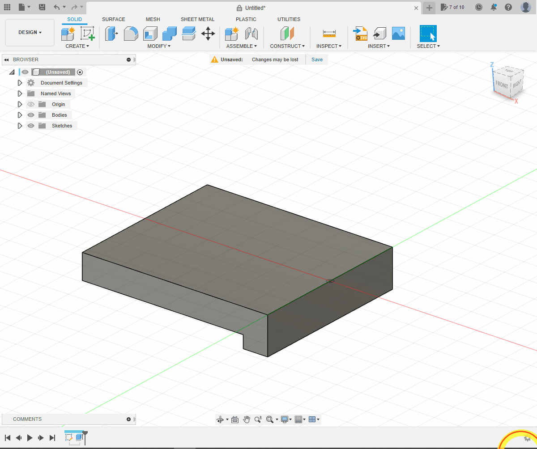Switch to the SHEET METAL tab
The height and width of the screenshot is (449, 537).
[x=197, y=19]
